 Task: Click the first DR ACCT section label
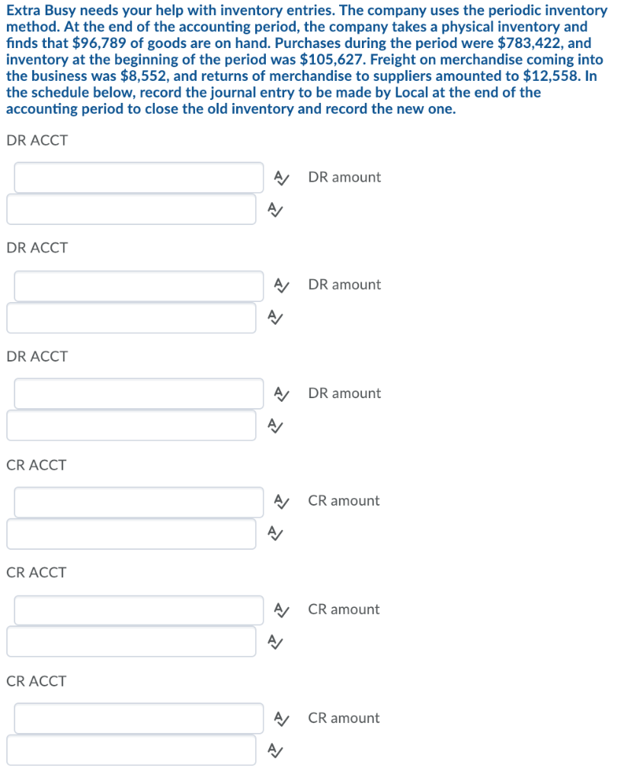(37, 140)
